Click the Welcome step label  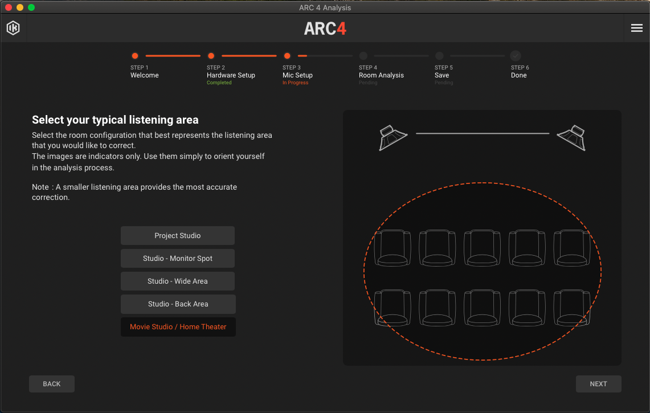click(x=145, y=75)
